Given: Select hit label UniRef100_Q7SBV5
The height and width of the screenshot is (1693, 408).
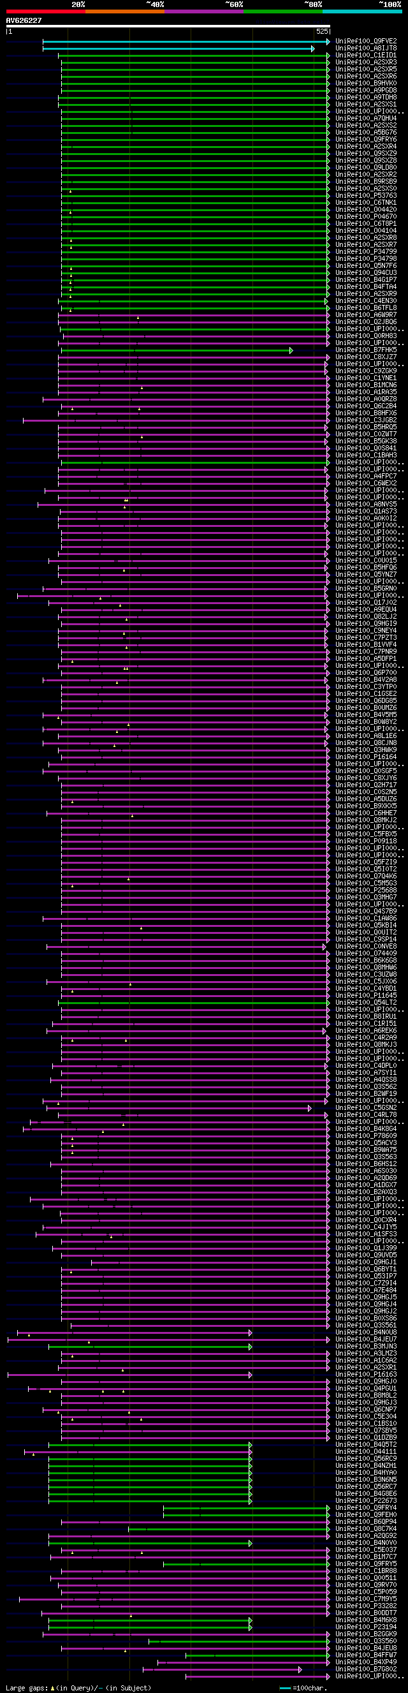Looking at the screenshot, I should (366, 1430).
